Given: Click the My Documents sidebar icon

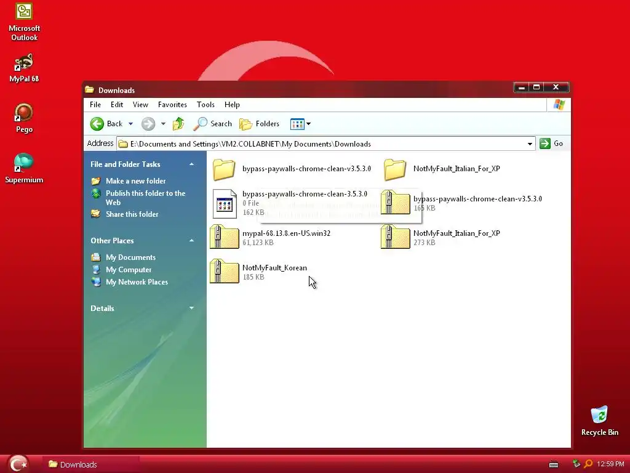Looking at the screenshot, I should [x=96, y=257].
